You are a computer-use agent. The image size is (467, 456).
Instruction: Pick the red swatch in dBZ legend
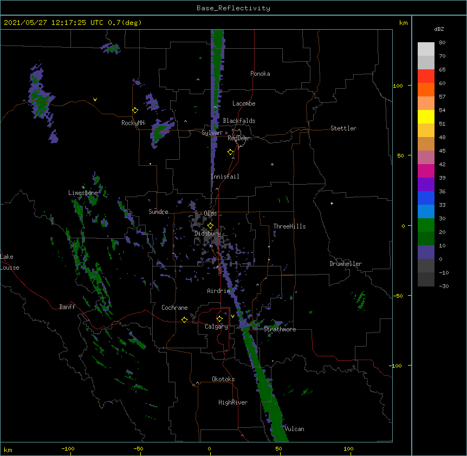[426, 76]
